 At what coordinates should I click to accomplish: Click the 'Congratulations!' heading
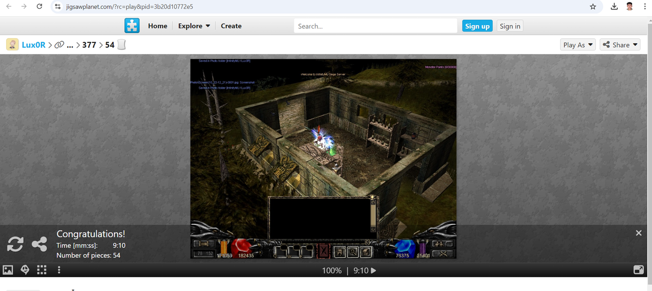point(91,234)
